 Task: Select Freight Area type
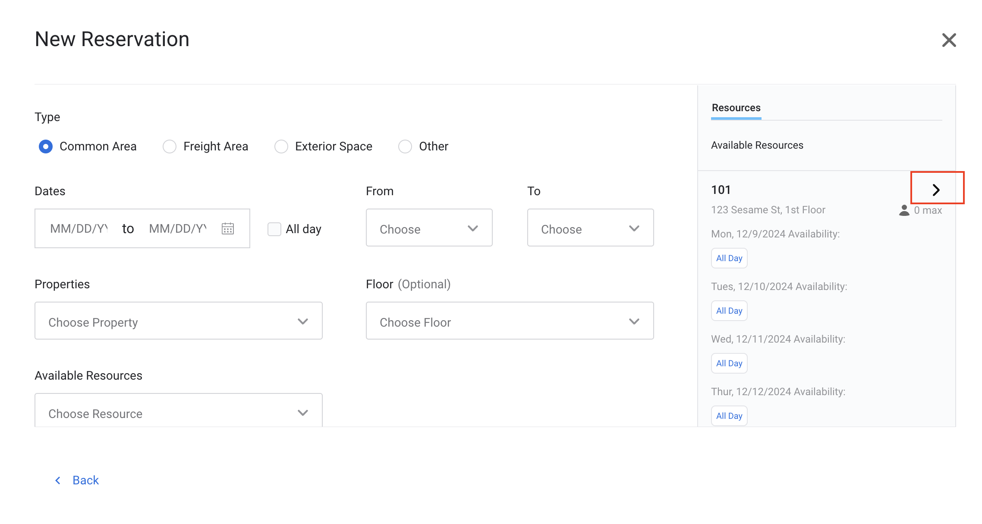coord(170,147)
